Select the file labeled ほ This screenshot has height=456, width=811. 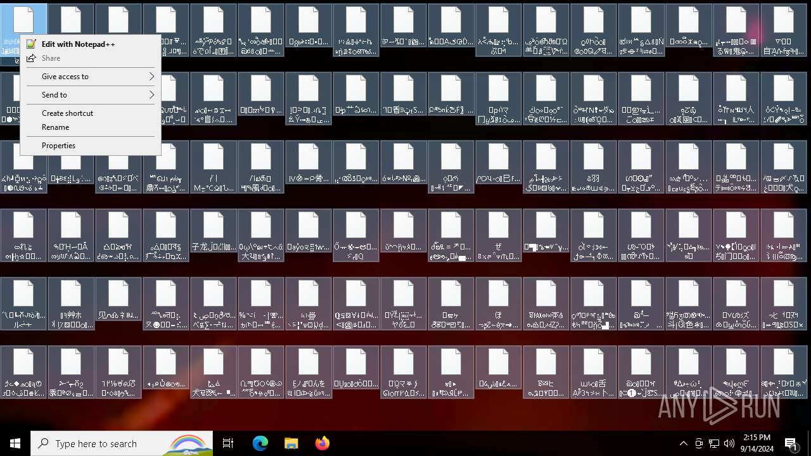(499, 304)
